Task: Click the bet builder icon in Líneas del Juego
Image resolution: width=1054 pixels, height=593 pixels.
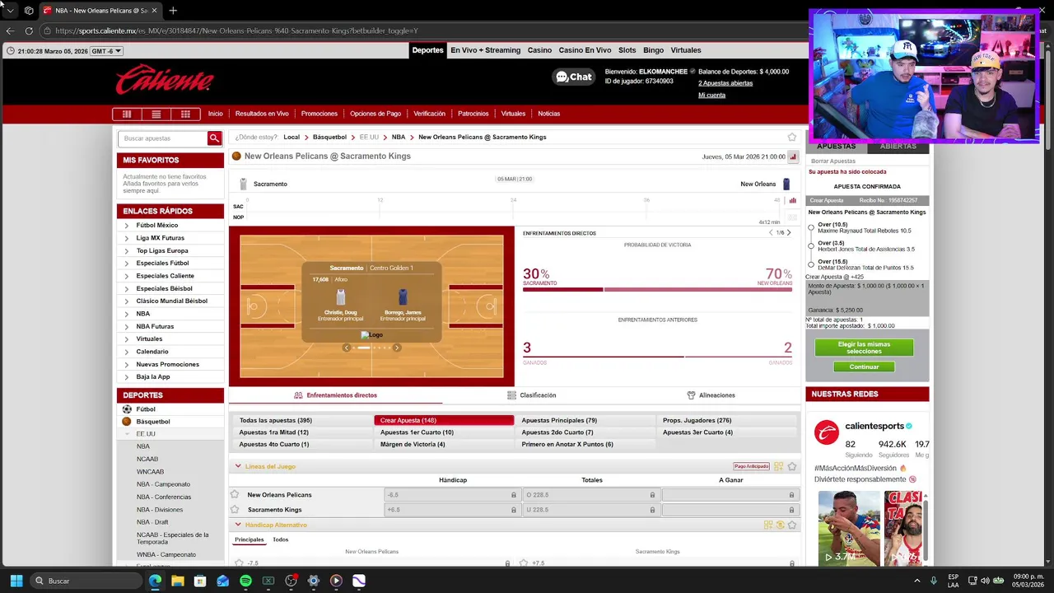Action: pyautogui.click(x=778, y=466)
